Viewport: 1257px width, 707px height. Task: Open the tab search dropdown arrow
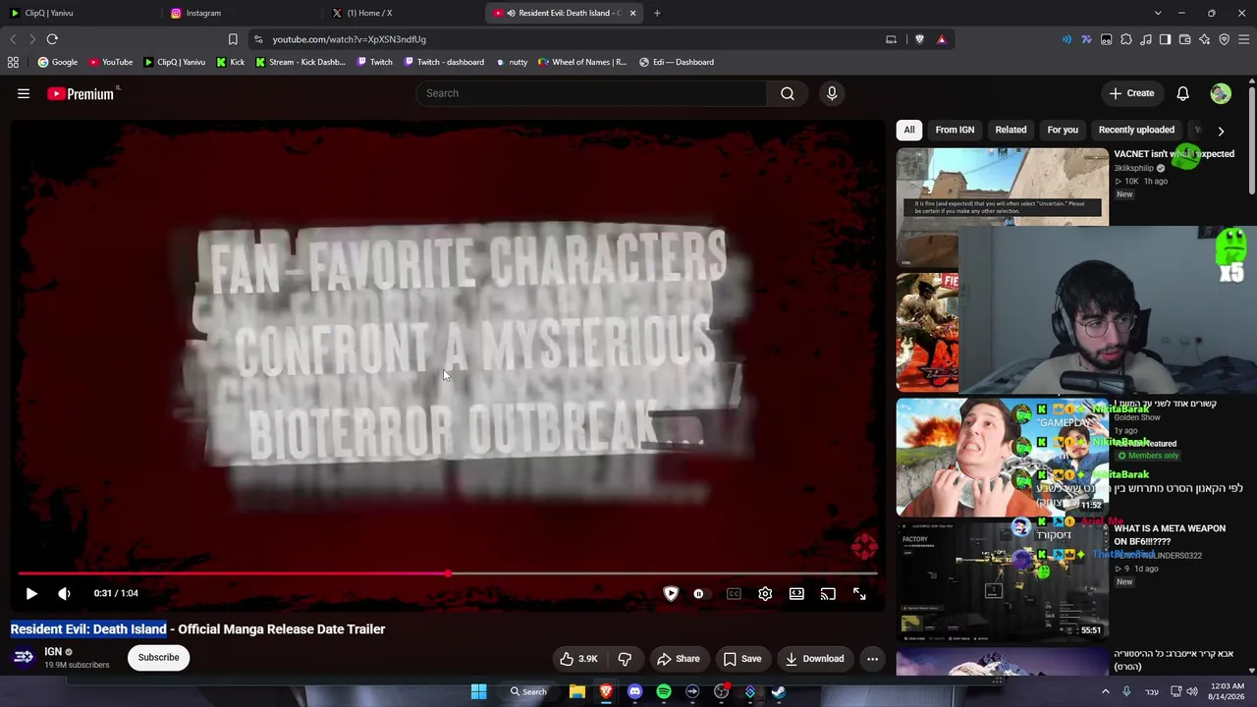click(x=1158, y=13)
